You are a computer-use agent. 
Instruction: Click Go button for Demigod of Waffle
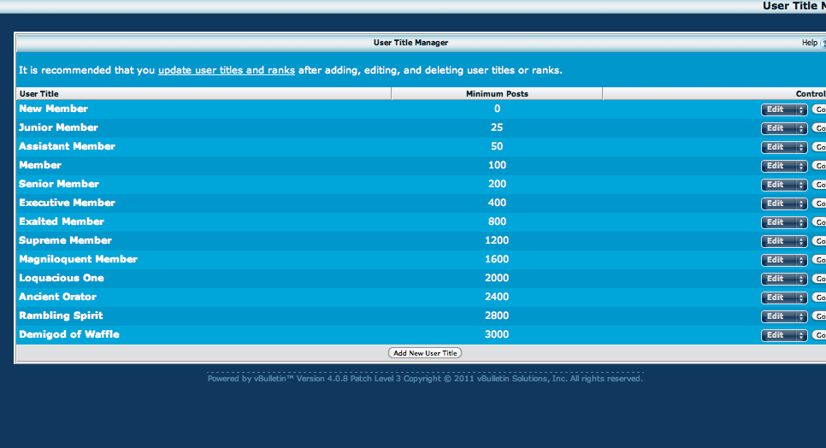point(819,335)
